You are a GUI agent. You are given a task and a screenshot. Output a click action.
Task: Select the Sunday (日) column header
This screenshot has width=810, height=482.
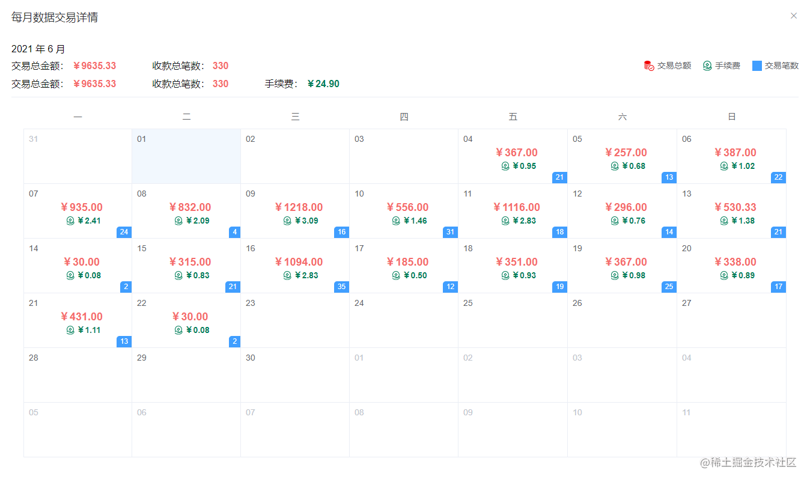(731, 117)
